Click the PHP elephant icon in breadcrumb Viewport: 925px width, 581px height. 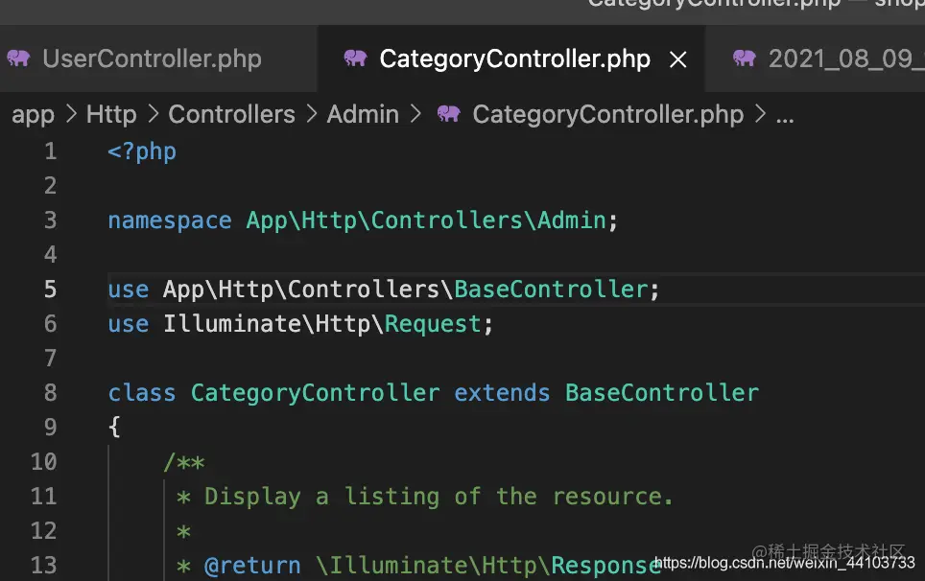[x=448, y=113]
